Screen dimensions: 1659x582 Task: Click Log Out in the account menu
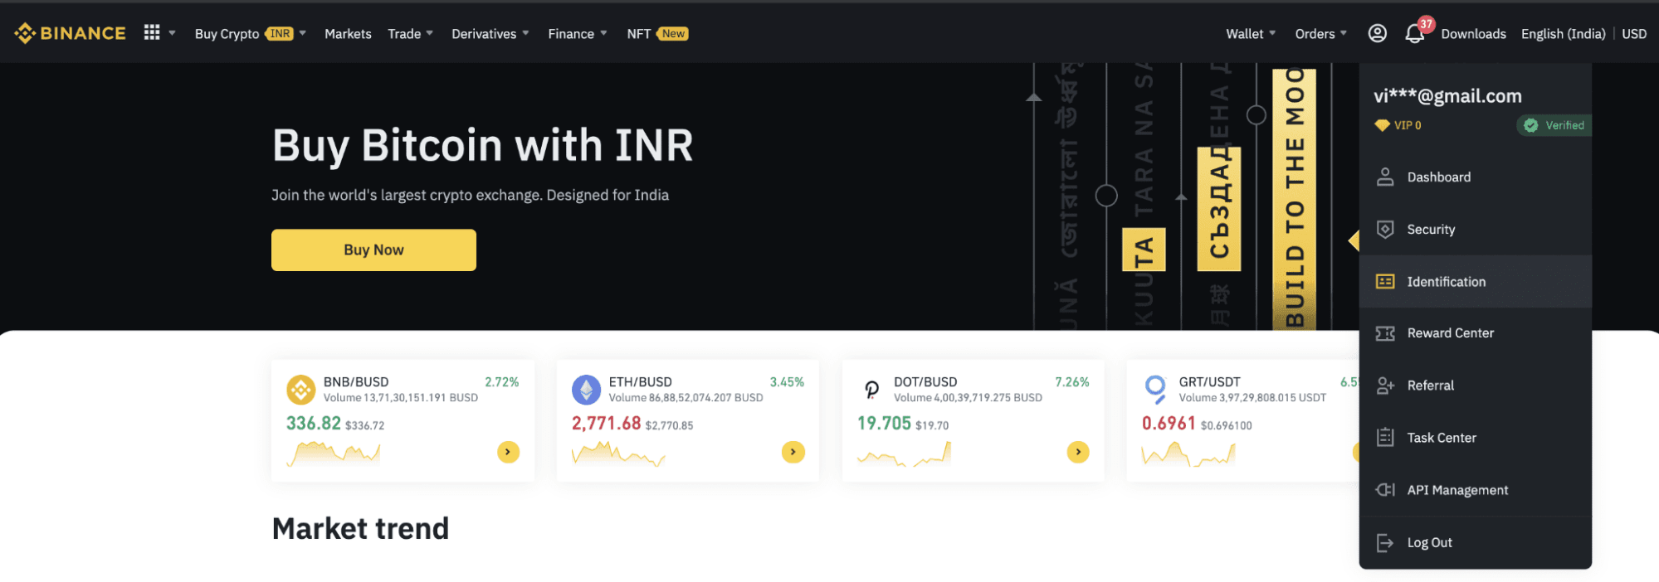tap(1475, 543)
